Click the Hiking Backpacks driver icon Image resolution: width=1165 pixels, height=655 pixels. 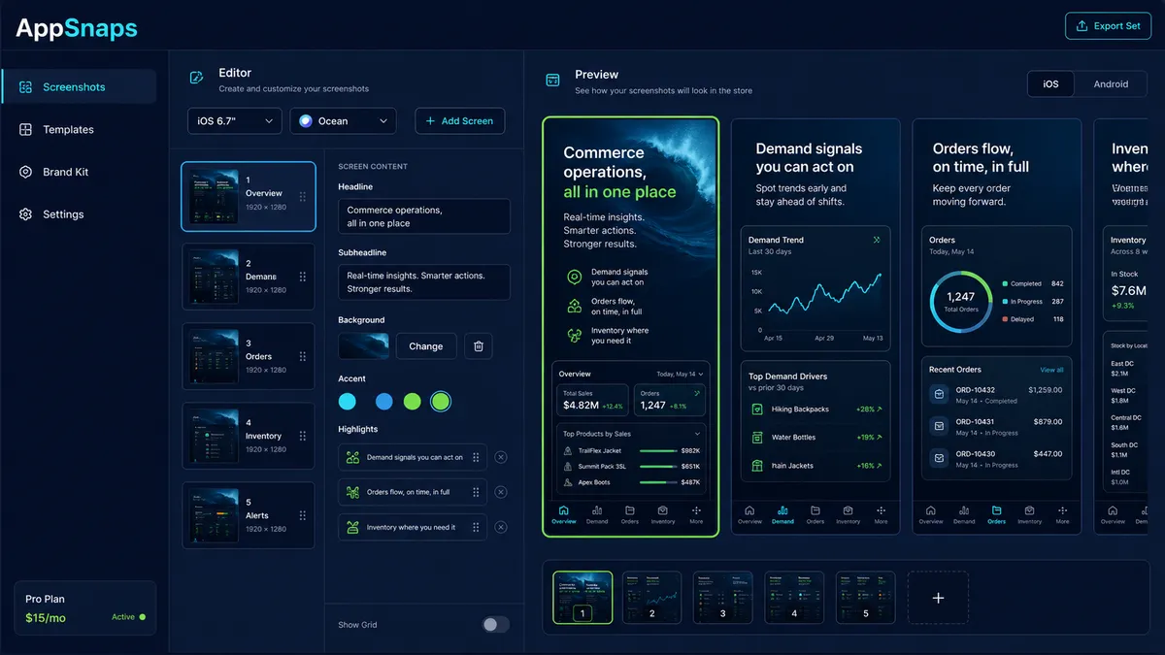click(x=757, y=409)
